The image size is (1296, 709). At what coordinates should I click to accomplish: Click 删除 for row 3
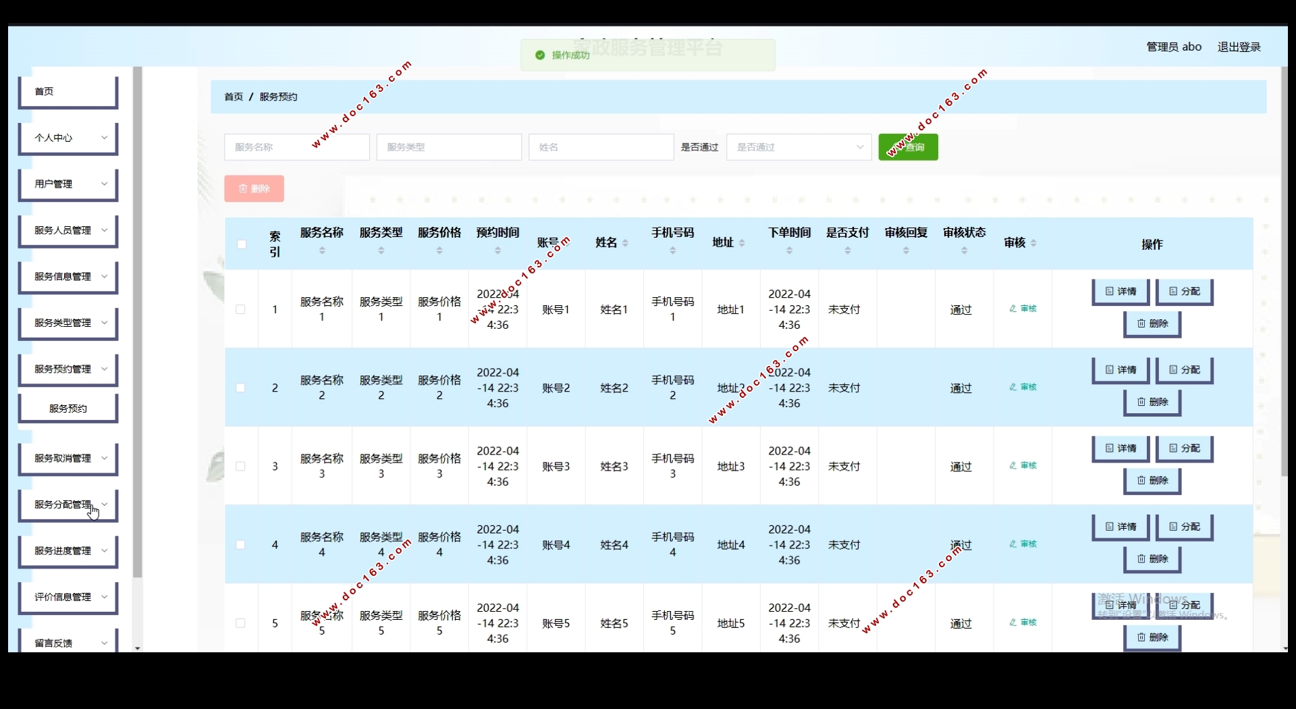point(1152,481)
